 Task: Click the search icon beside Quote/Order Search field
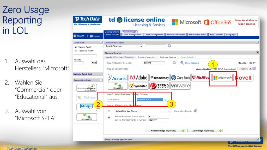[x=169, y=46]
